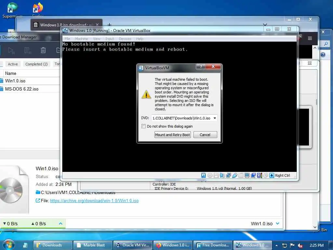Switch to the Completed (2) tab

36,64
